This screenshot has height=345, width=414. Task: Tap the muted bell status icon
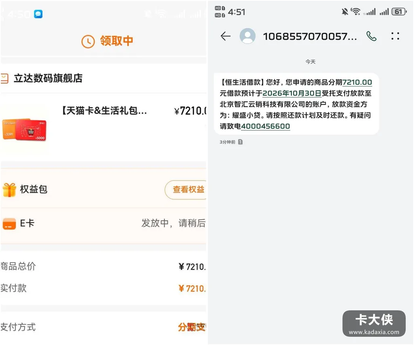[x=344, y=12]
